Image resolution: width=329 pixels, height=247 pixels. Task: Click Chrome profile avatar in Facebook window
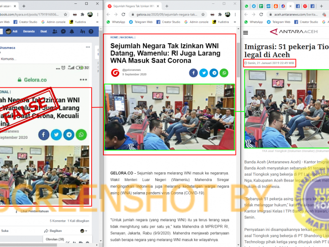90,15
